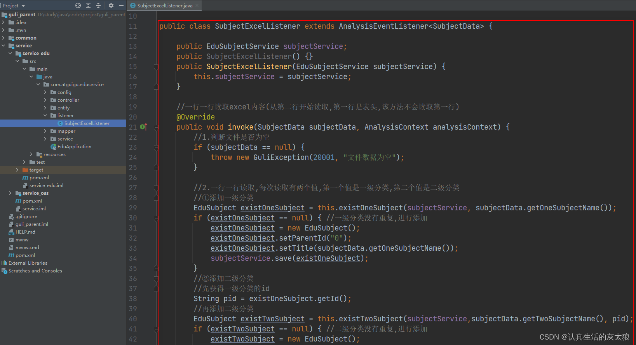Expand the mapper package

(x=45, y=131)
